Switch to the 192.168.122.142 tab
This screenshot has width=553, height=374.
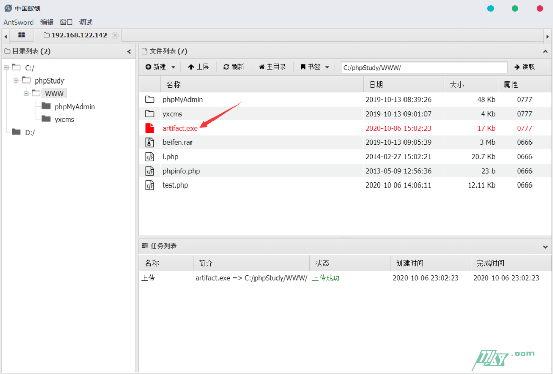79,36
